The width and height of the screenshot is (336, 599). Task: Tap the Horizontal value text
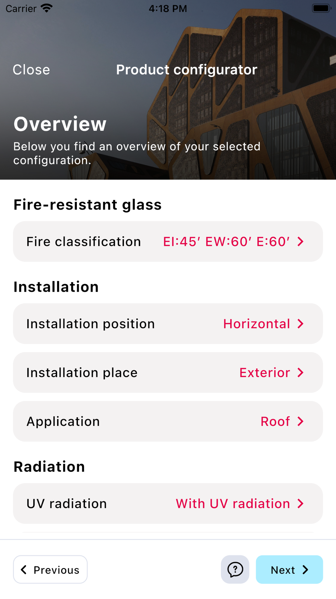point(256,324)
